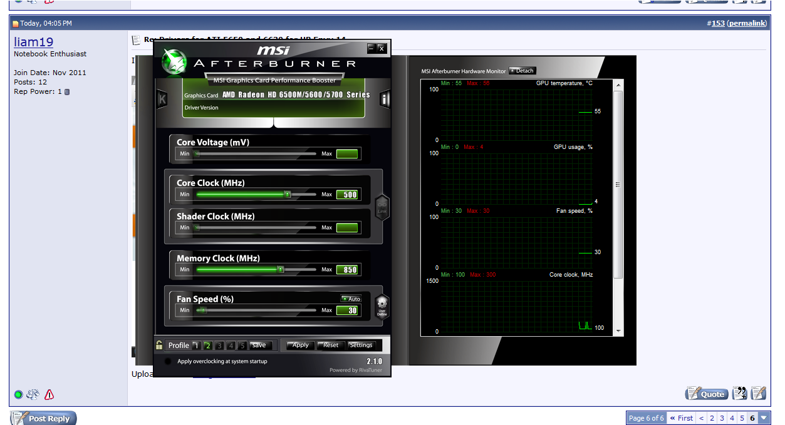Click the profile lock padlock icon
The image size is (785, 425).
click(160, 345)
